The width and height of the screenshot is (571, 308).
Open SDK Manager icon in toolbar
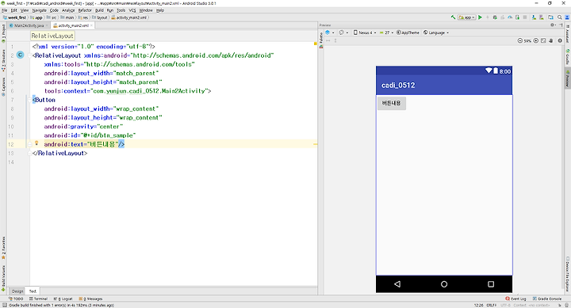(534, 17)
